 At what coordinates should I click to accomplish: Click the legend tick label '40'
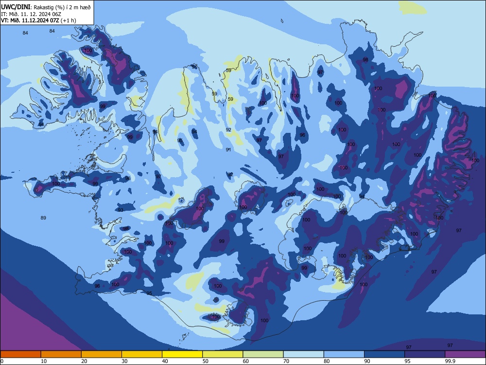click(165, 361)
